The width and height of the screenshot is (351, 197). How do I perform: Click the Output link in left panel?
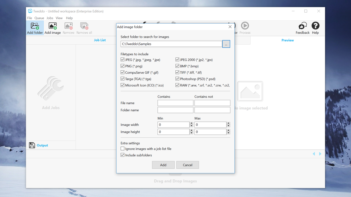pyautogui.click(x=43, y=145)
